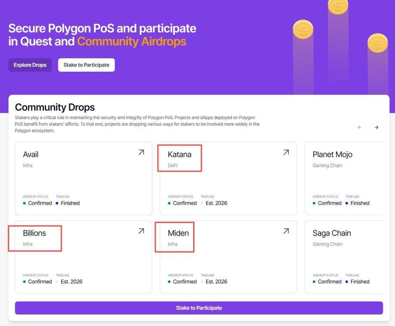Click the rightmost gold dollar coin
This screenshot has width=395, height=326.
[x=377, y=43]
